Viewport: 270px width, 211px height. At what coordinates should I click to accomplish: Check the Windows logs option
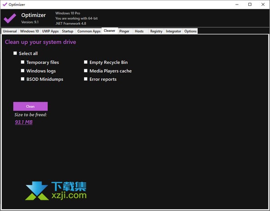pos(22,70)
